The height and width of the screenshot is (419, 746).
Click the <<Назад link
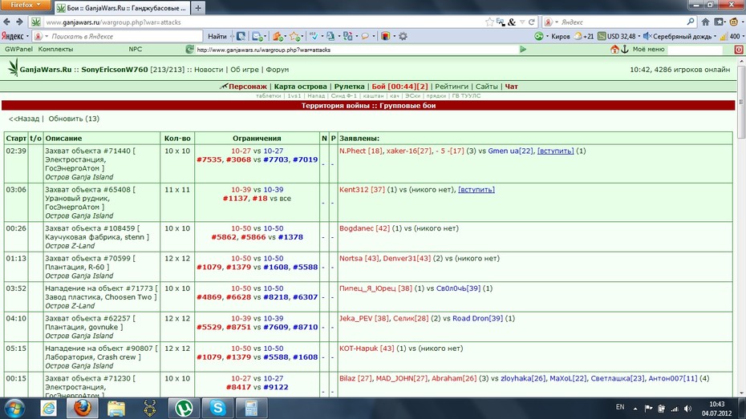coord(24,119)
